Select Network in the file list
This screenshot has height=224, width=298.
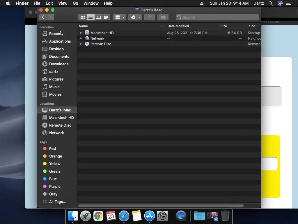pyautogui.click(x=169, y=38)
